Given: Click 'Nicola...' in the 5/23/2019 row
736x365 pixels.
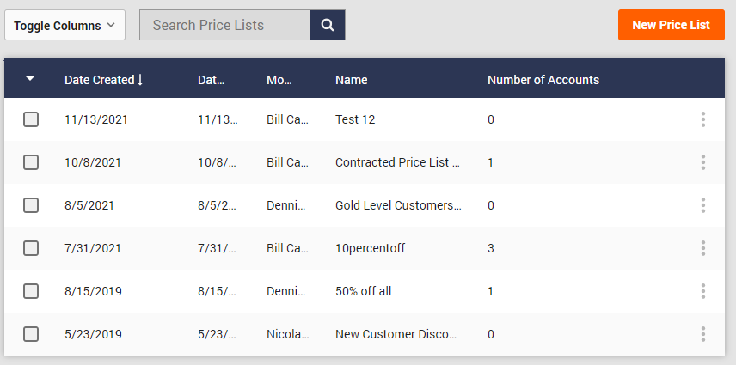Looking at the screenshot, I should (288, 334).
